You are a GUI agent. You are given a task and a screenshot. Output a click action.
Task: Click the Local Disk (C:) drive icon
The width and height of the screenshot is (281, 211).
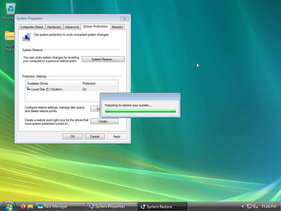(x=29, y=89)
